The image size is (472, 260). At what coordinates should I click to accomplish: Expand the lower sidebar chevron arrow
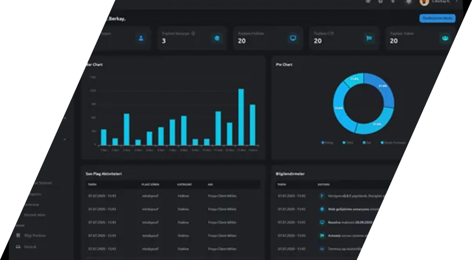click(x=65, y=139)
